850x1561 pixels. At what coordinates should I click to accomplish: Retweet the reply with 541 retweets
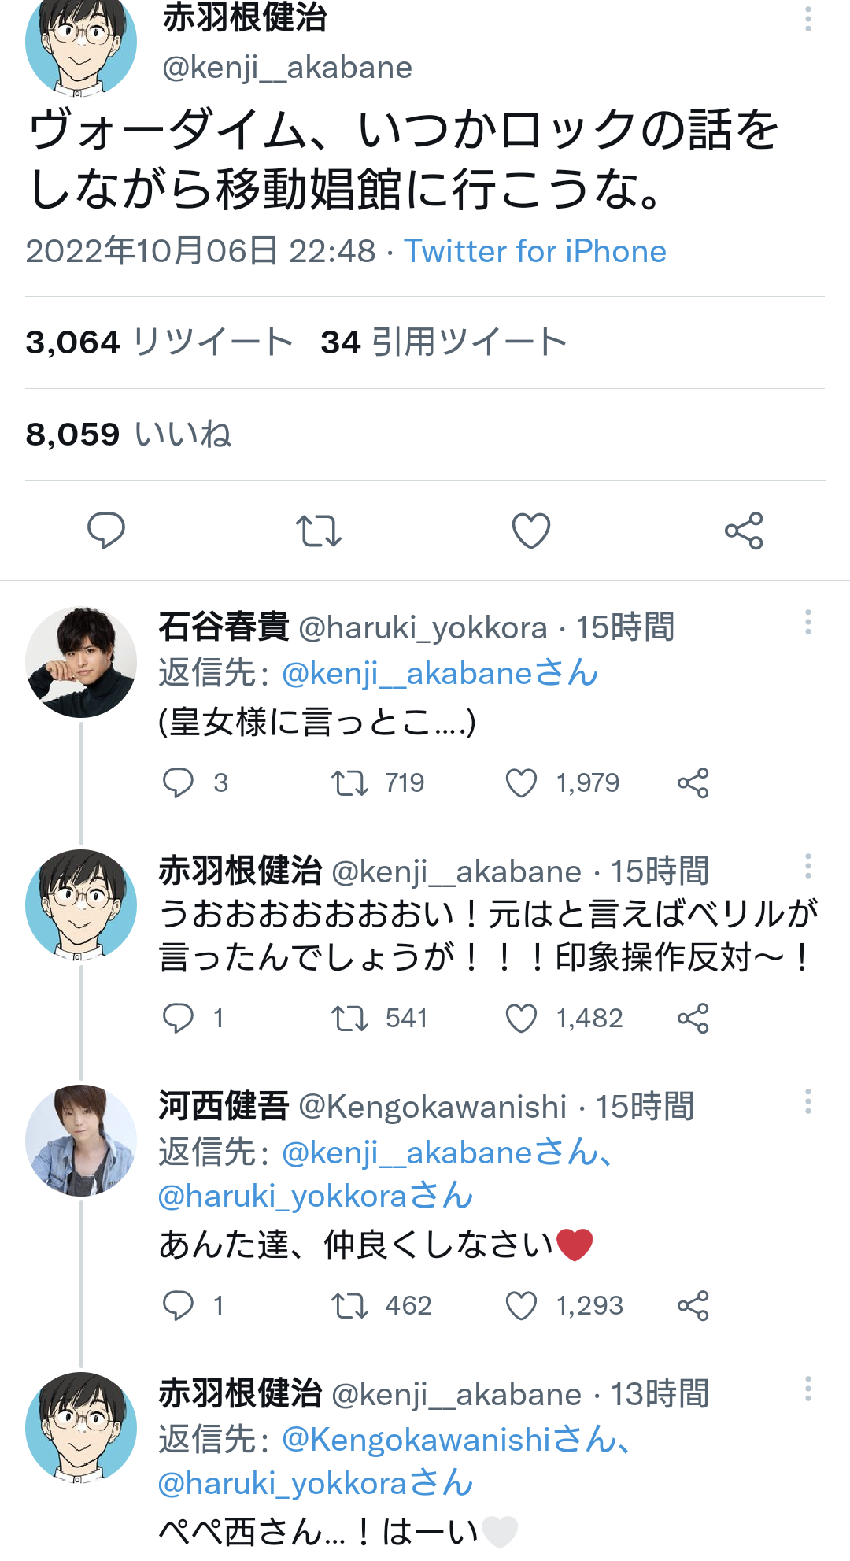coord(349,1019)
